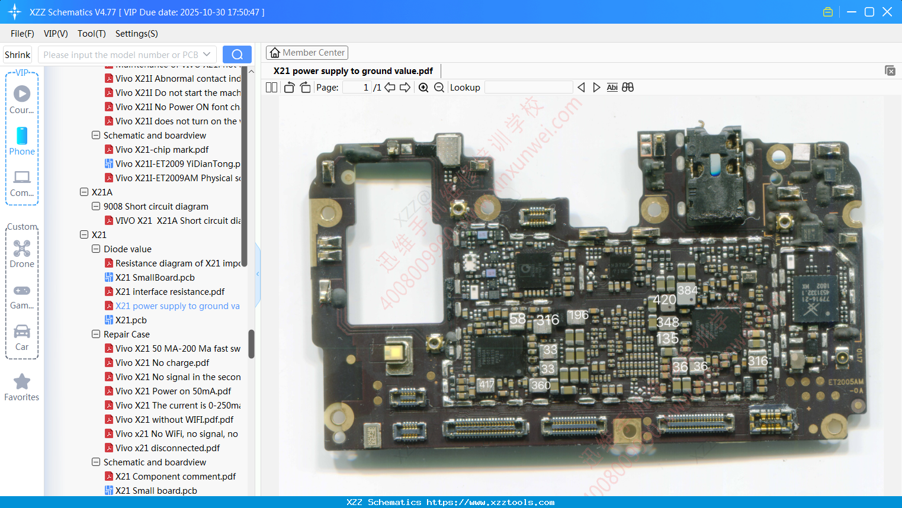Zoom out of the PDF document
Viewport: 902px width, 508px height.
point(439,87)
